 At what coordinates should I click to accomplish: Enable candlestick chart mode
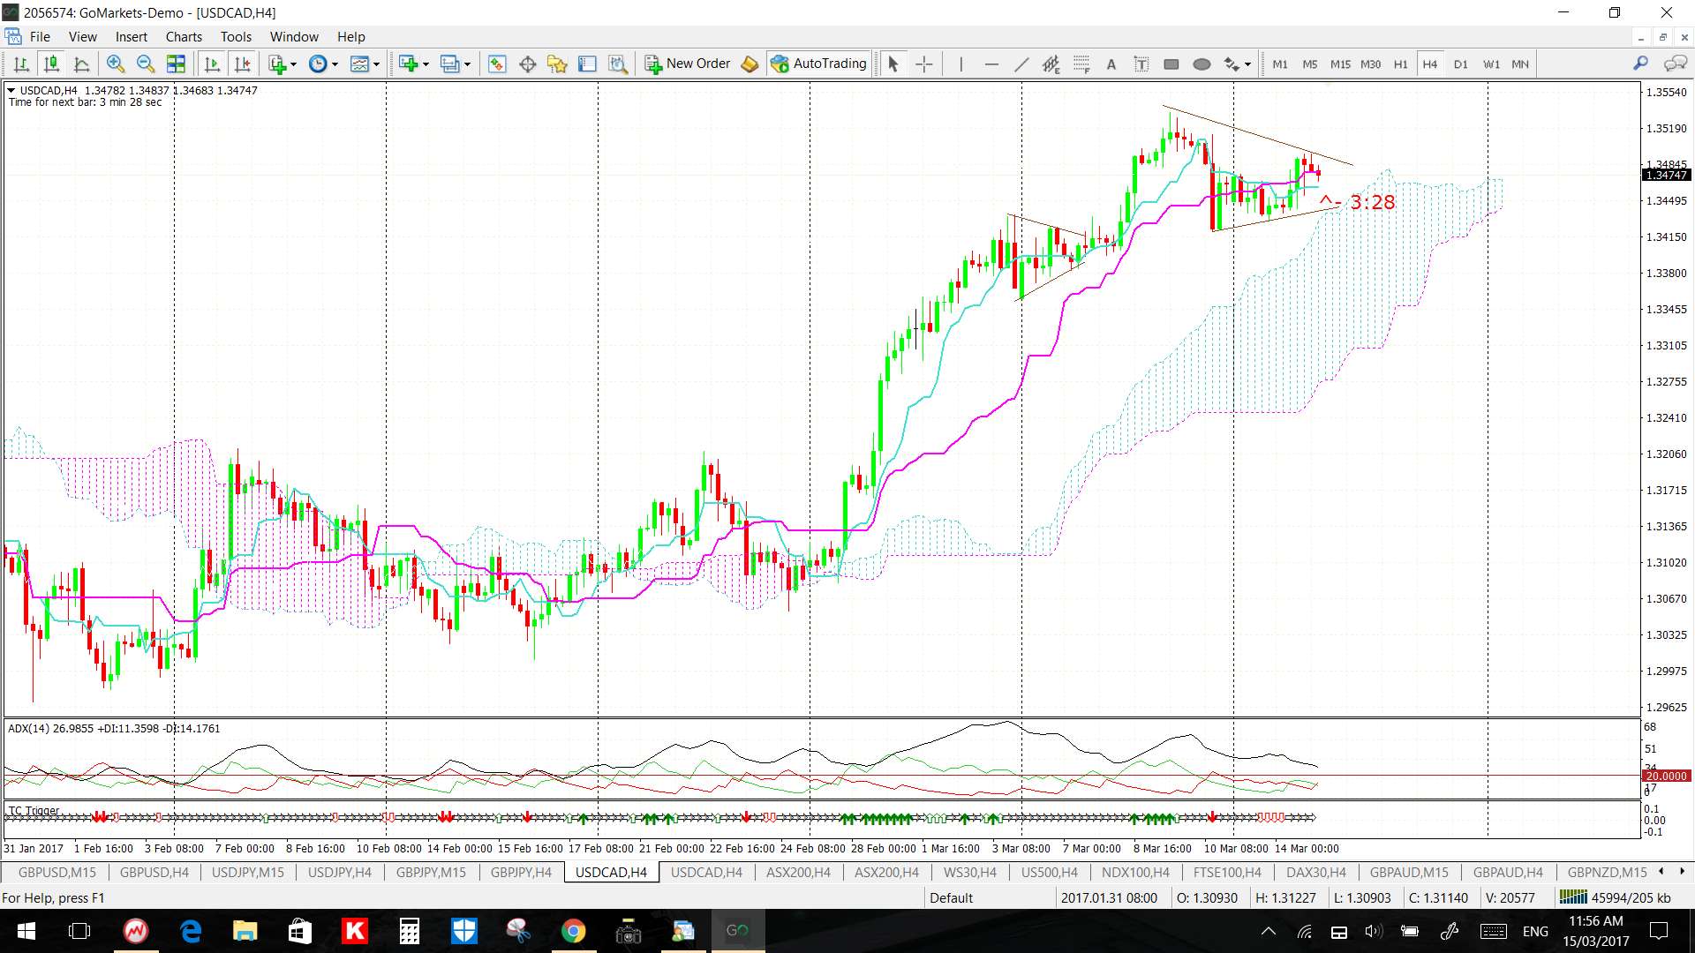[51, 64]
